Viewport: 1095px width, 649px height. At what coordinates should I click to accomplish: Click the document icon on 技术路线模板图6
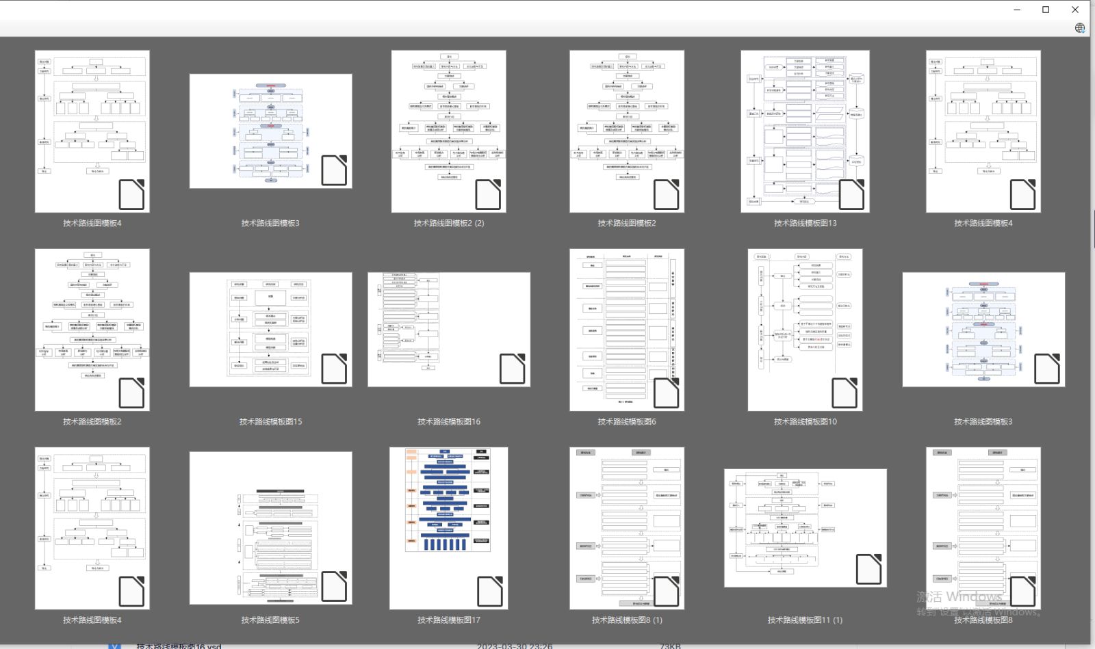click(x=667, y=393)
